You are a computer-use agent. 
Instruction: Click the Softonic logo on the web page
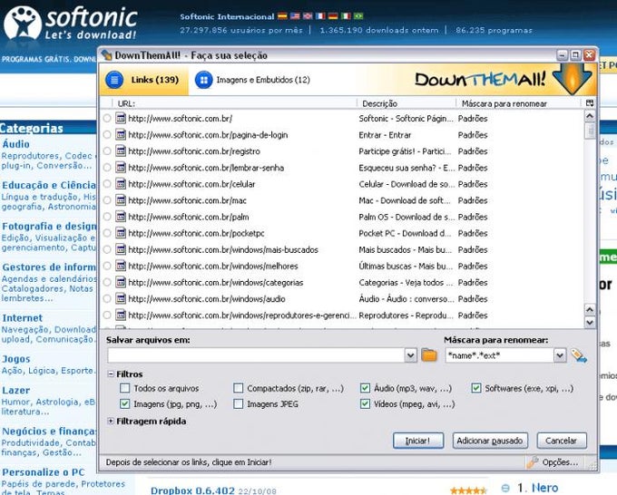[x=70, y=23]
